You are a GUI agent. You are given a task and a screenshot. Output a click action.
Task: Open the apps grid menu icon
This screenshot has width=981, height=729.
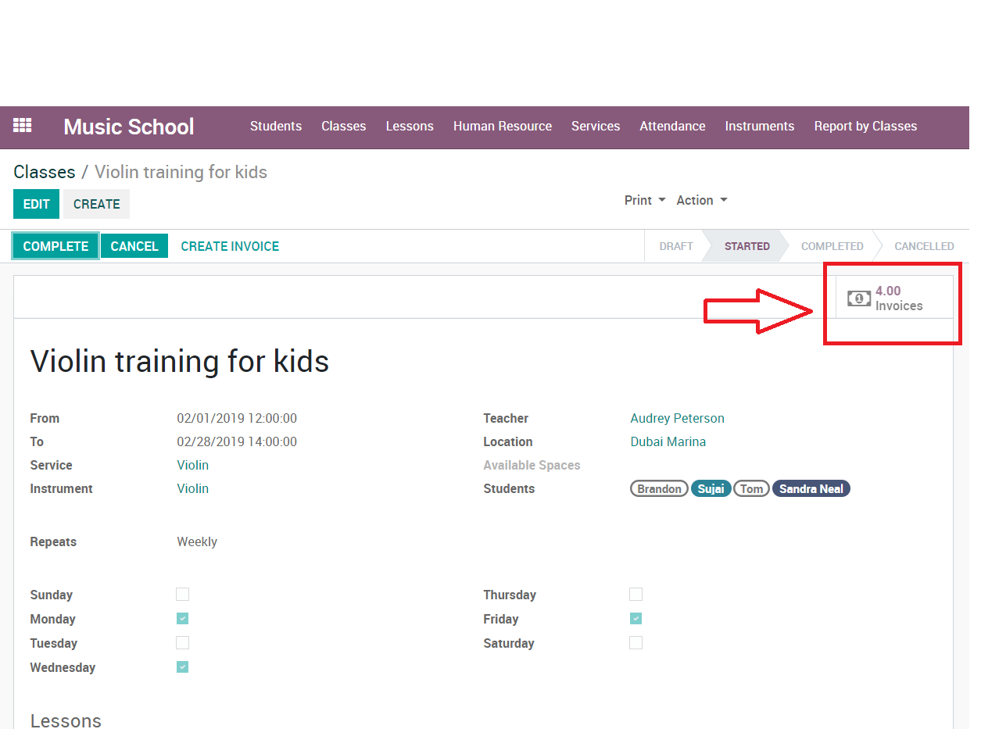coord(23,126)
